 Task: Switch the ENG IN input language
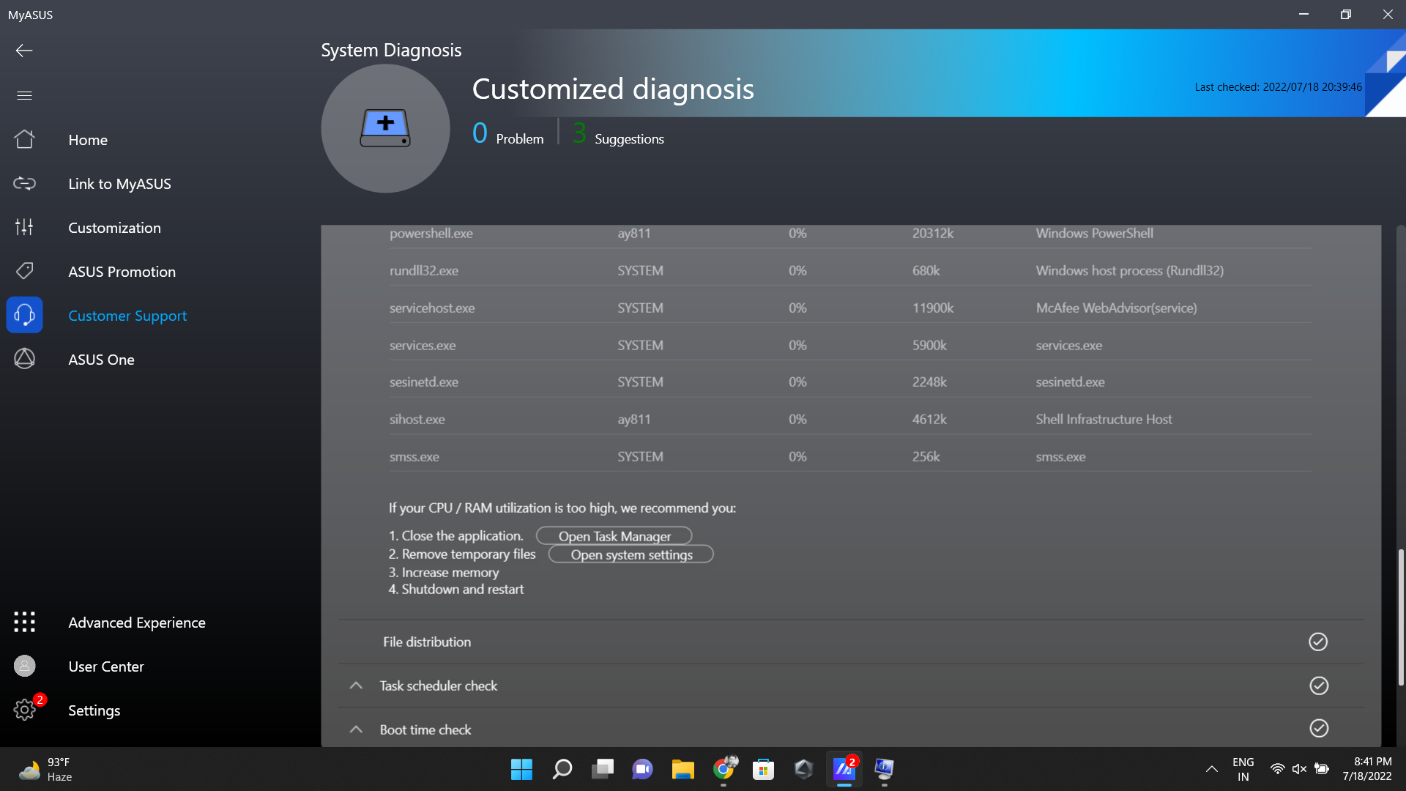[x=1243, y=769]
